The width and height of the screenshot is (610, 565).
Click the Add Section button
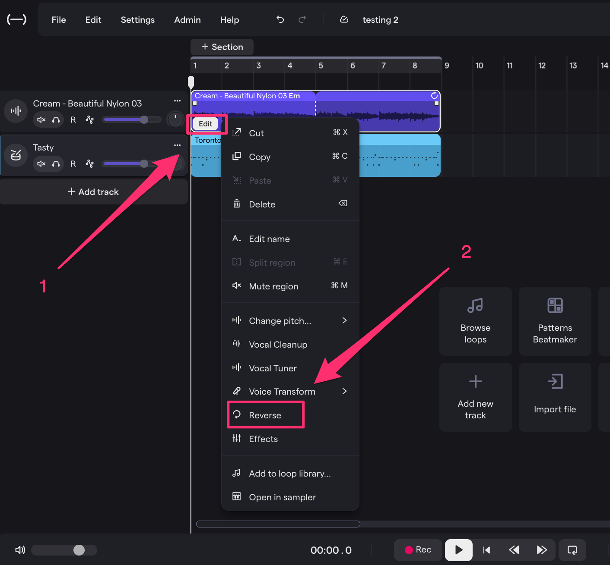222,47
